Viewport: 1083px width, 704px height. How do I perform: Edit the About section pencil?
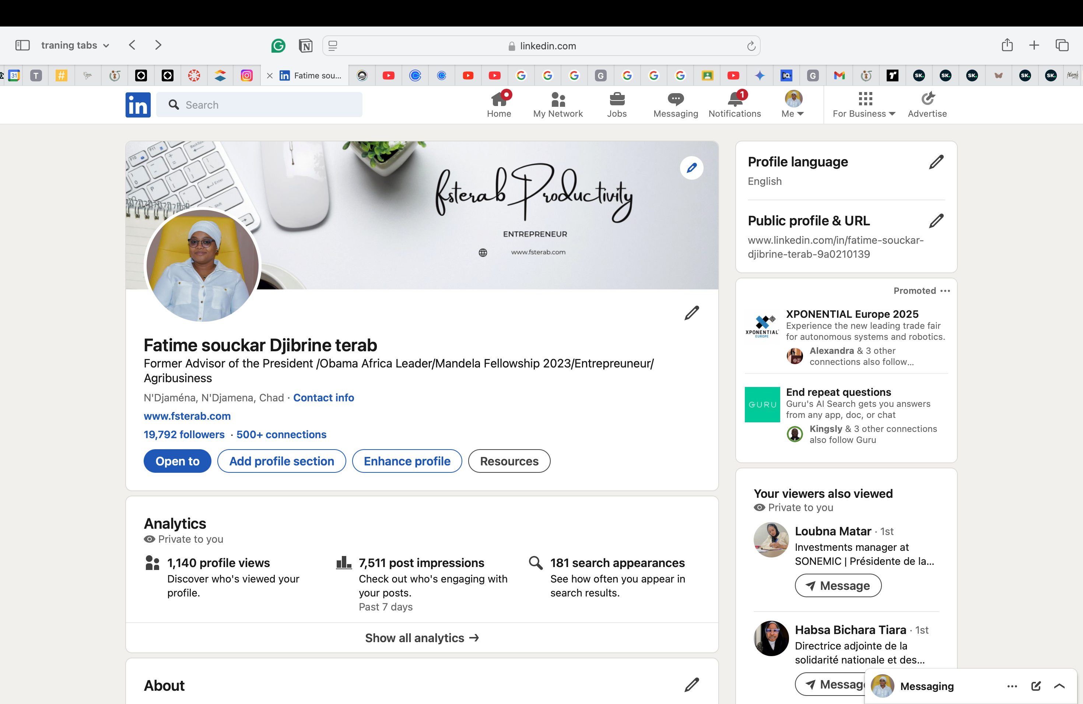[x=692, y=684]
